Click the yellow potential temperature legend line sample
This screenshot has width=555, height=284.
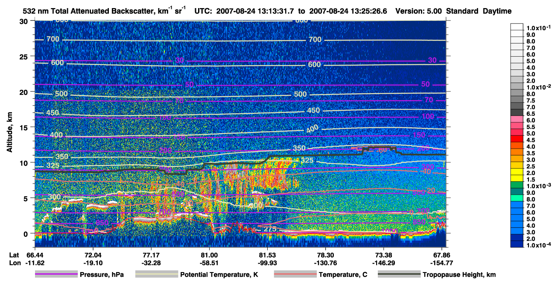click(156, 275)
